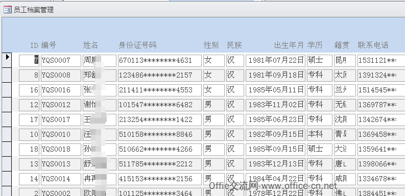Click birth date field 1983年11月02日

(276, 105)
